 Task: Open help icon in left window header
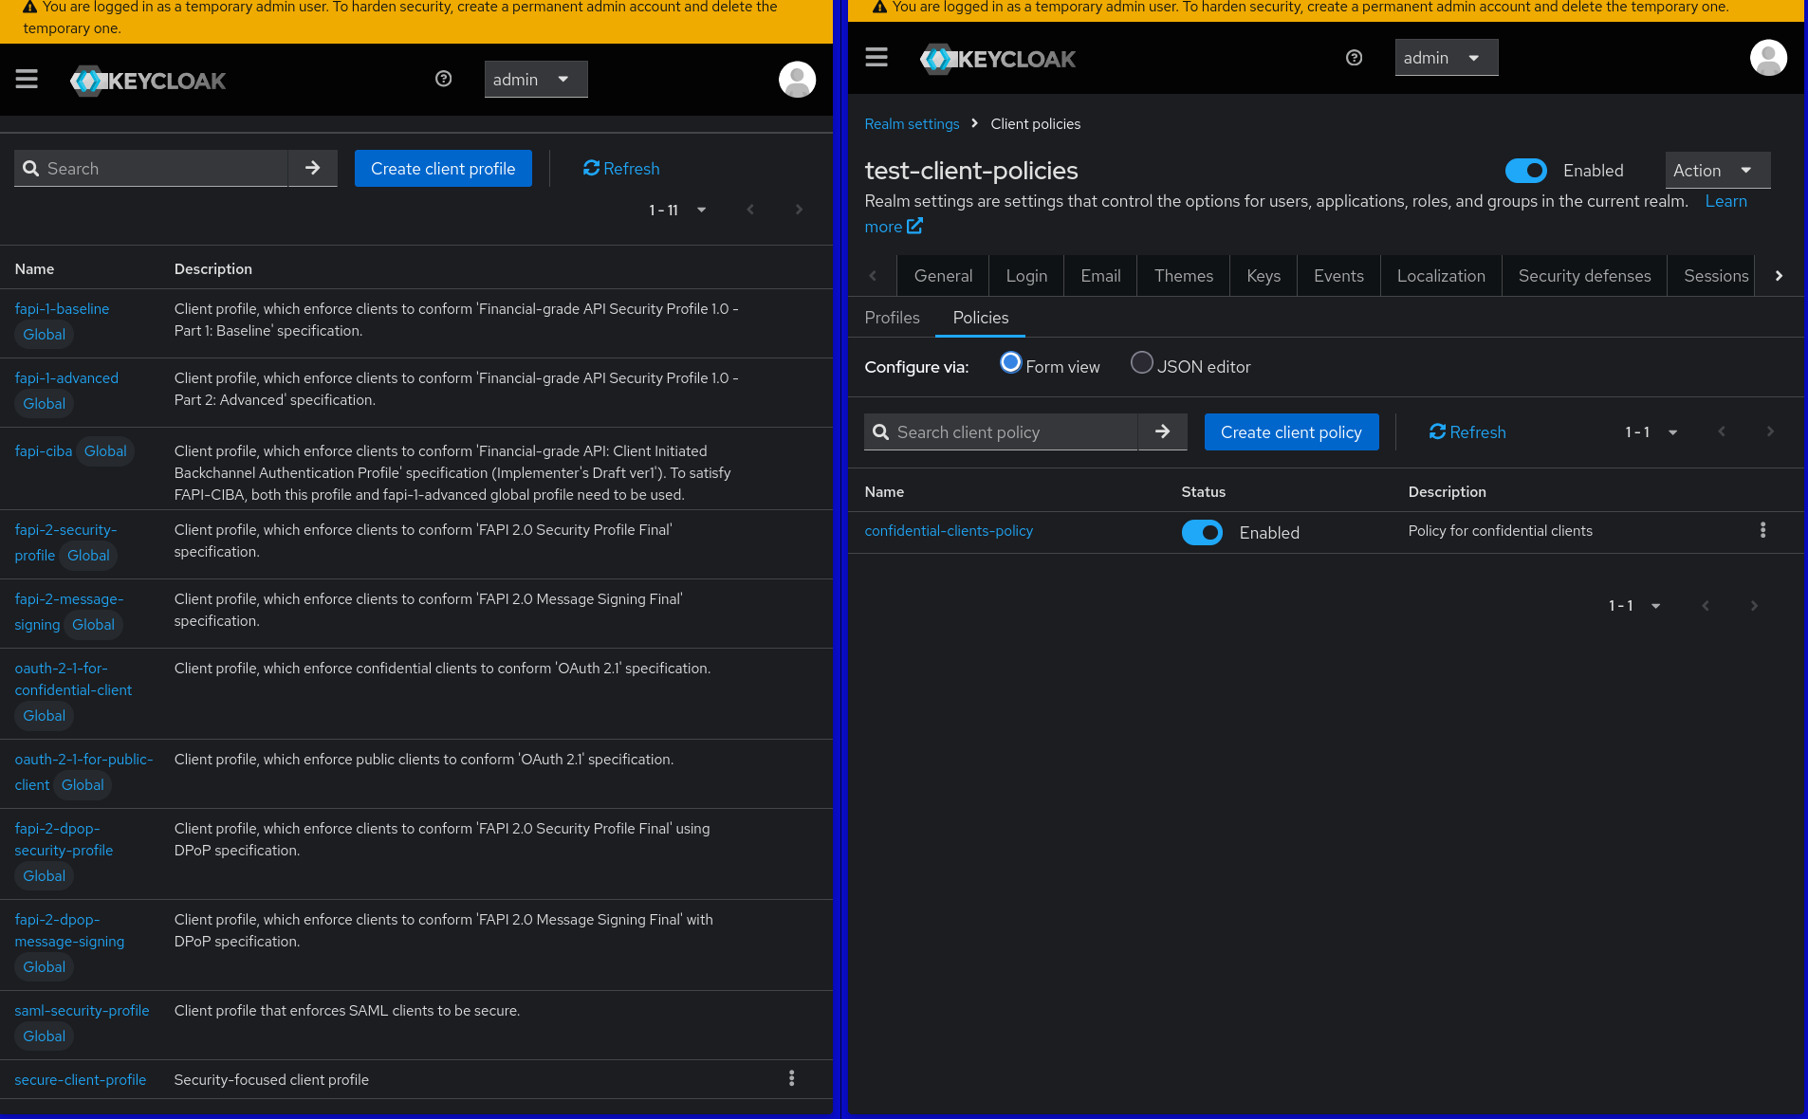tap(443, 79)
